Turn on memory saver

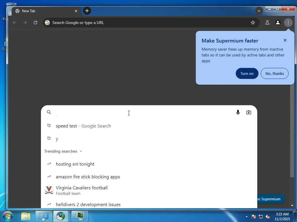(247, 73)
